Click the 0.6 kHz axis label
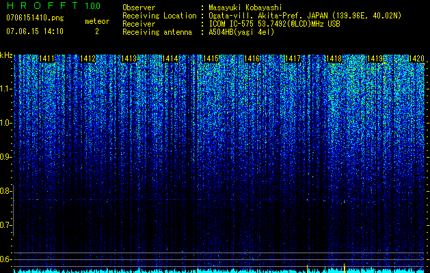430x273 pixels. point(5,259)
